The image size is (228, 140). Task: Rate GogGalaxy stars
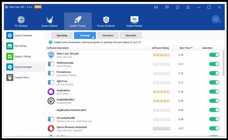161,92
